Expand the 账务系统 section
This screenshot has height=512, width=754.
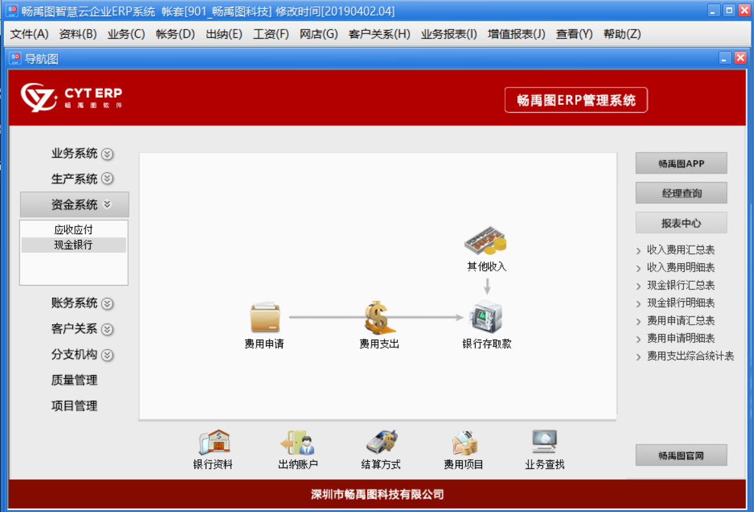(82, 303)
